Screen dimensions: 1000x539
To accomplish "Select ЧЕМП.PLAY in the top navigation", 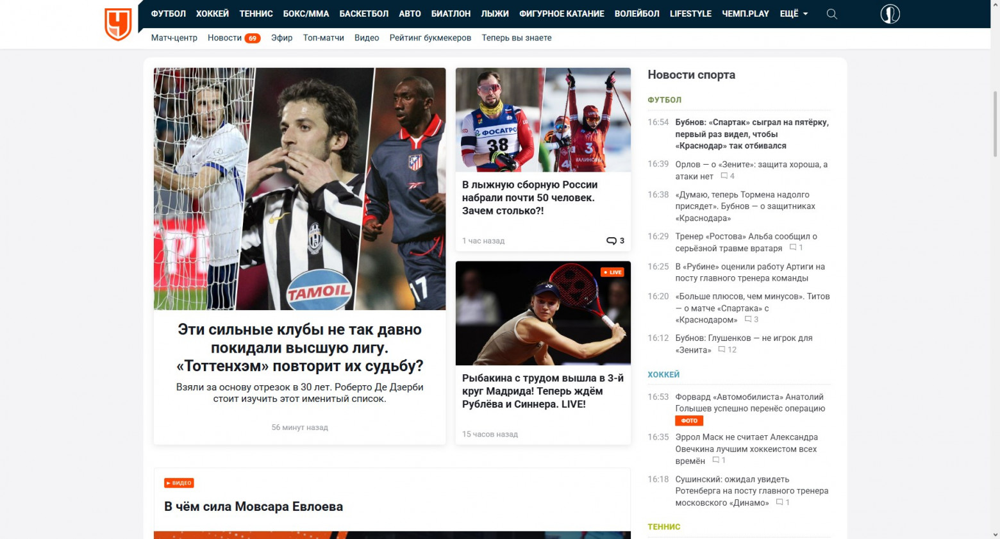I will tap(745, 13).
